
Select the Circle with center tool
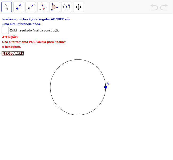point(67,7)
